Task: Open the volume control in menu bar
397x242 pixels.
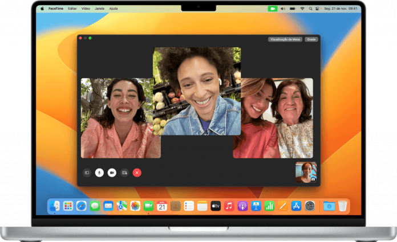Action: click(x=283, y=9)
